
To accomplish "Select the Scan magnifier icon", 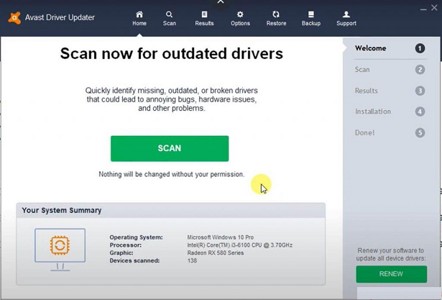I will click(169, 14).
